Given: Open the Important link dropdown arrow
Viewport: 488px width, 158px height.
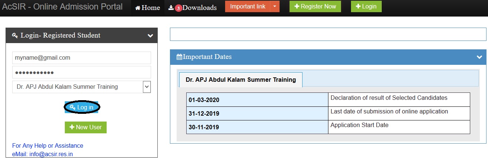Looking at the screenshot, I should point(274,7).
